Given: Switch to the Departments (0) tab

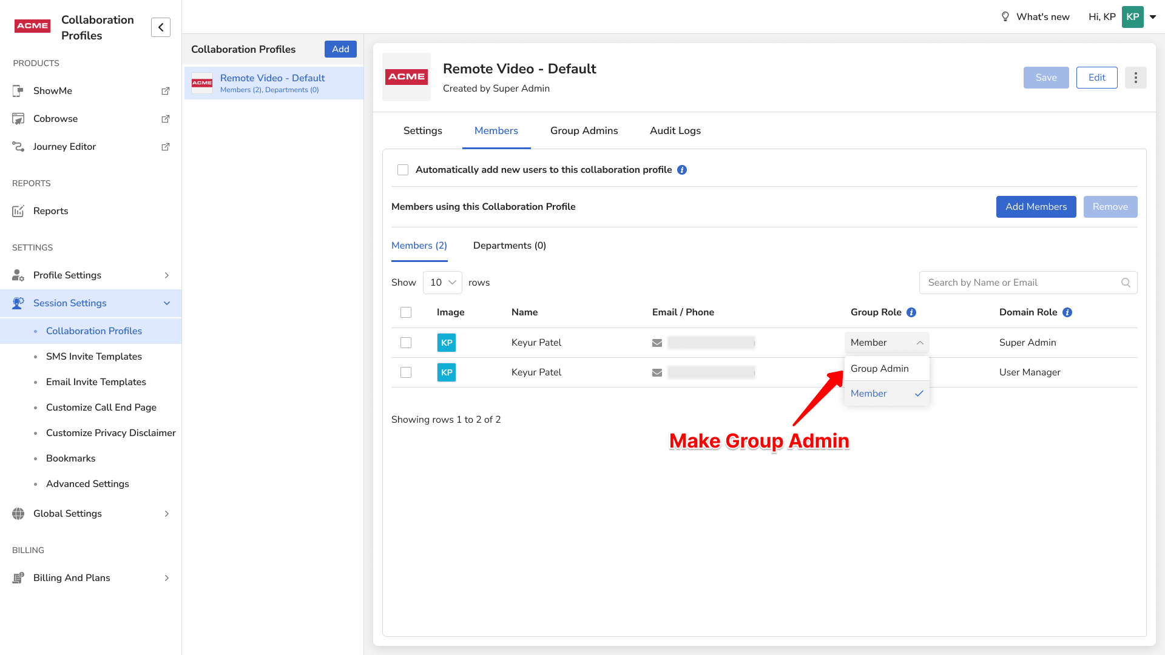Looking at the screenshot, I should 509,246.
